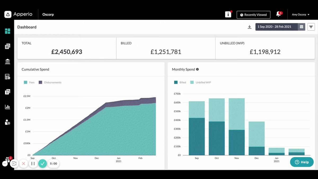Open the calculator budget icon in sidebar
The image size is (318, 179).
tap(7, 77)
